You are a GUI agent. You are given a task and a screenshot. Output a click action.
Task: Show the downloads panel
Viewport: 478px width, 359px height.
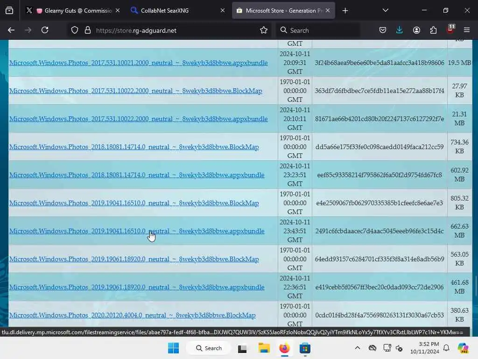click(400, 30)
